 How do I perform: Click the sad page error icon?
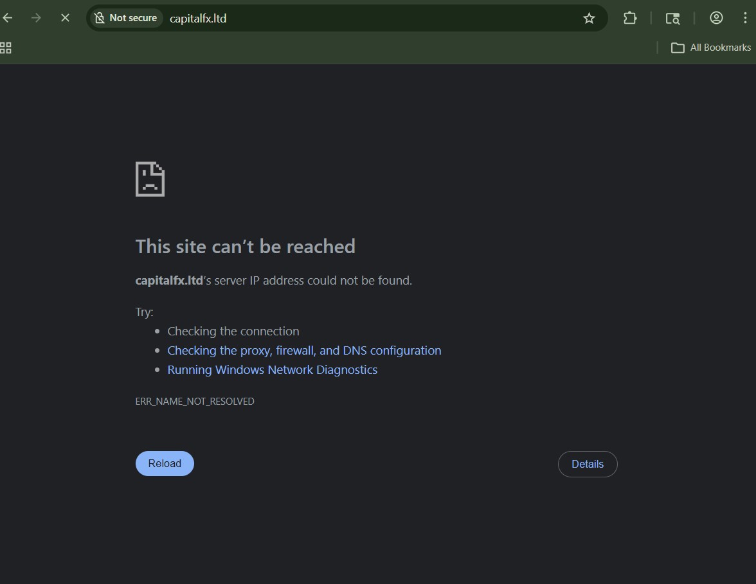point(150,179)
